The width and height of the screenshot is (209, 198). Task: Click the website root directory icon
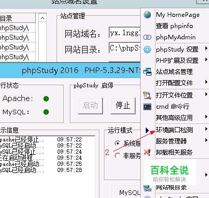(x=147, y=188)
